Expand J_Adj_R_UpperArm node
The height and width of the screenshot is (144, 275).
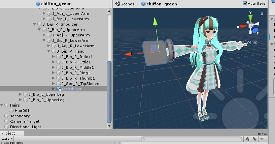[x=44, y=35]
